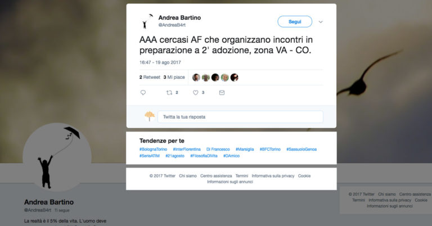The image size is (432, 226).
Task: Retweet using the retweet arrows icon
Action: click(x=169, y=93)
